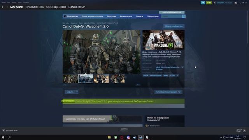Image resolution: width=249 pixels, height=140 pixels.
Task: Click the Big Picture mode icon
Action: click(236, 3)
